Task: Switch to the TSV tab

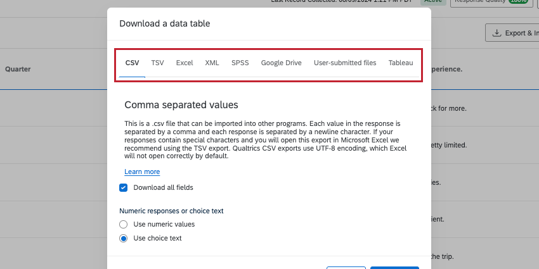Action: (157, 63)
